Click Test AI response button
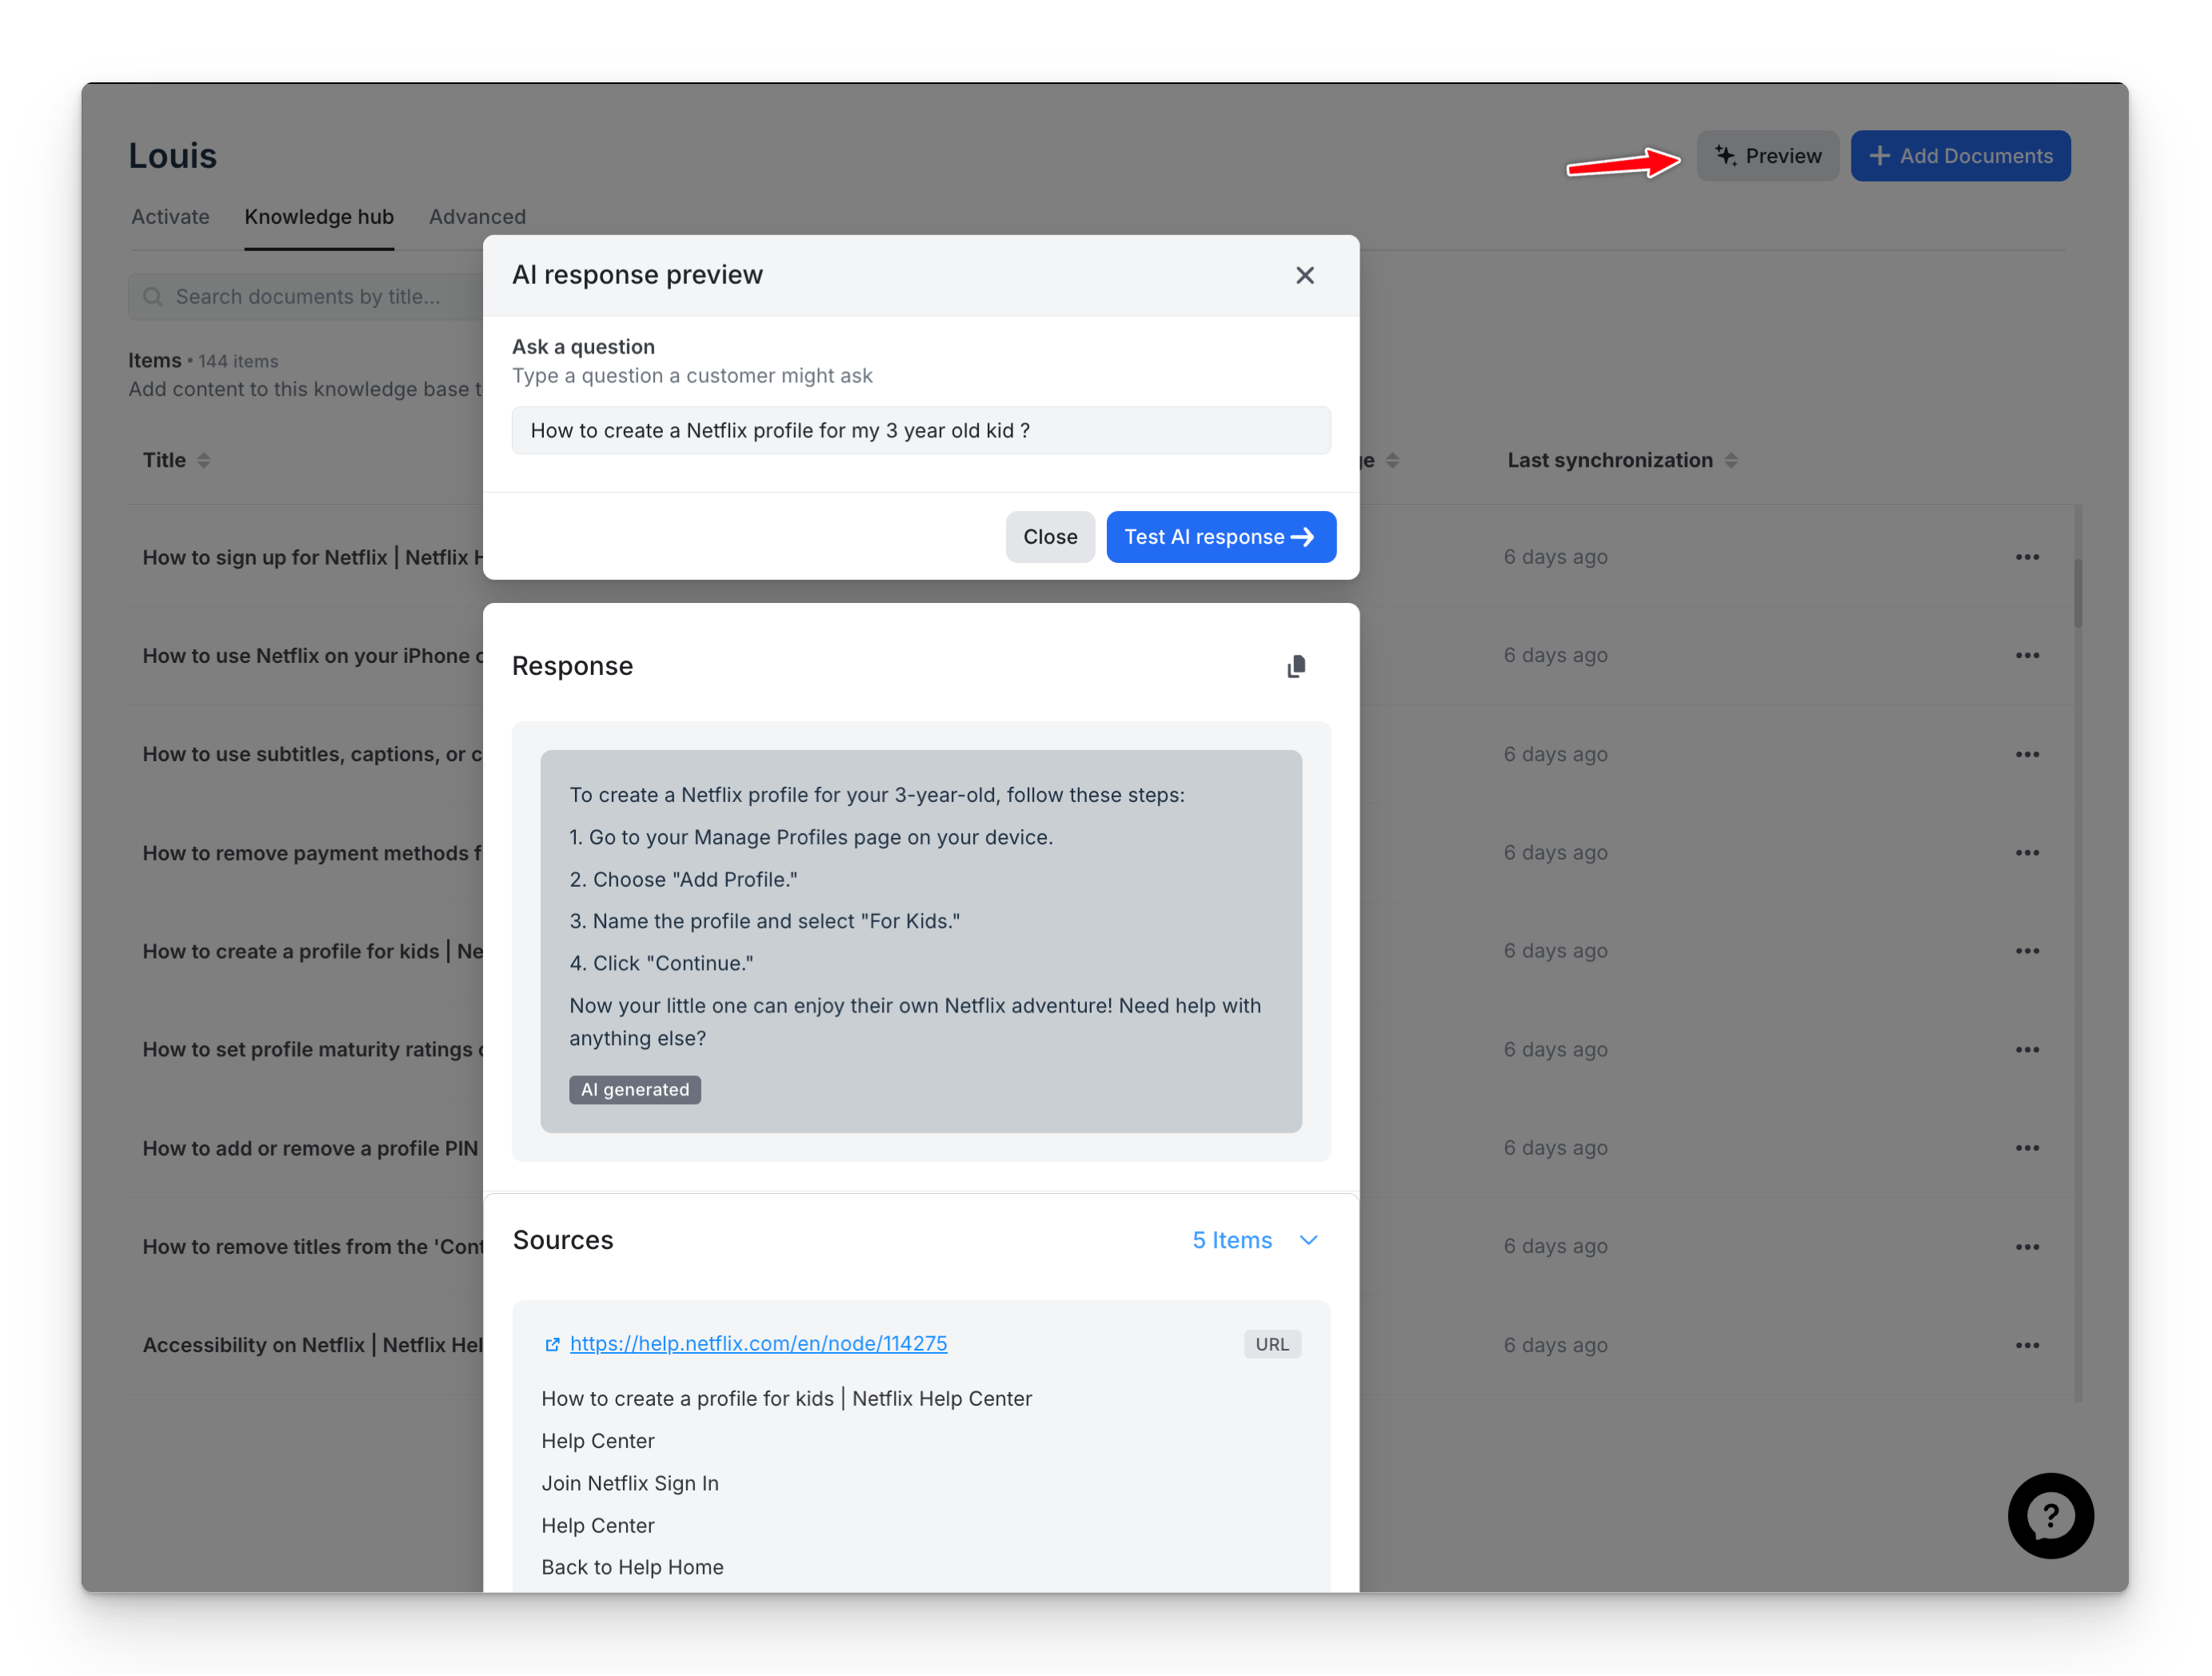This screenshot has width=2212, height=1676. pos(1220,537)
